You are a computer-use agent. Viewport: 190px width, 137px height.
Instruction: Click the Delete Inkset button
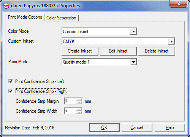[x=157, y=51]
